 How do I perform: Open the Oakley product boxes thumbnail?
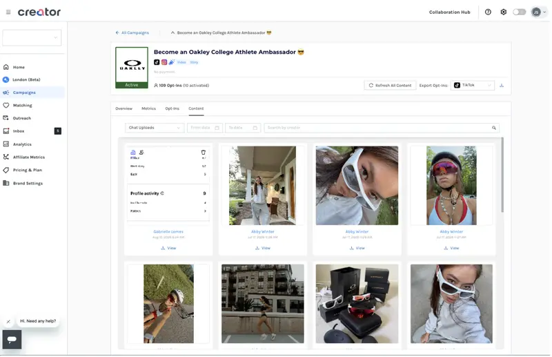pos(357,304)
